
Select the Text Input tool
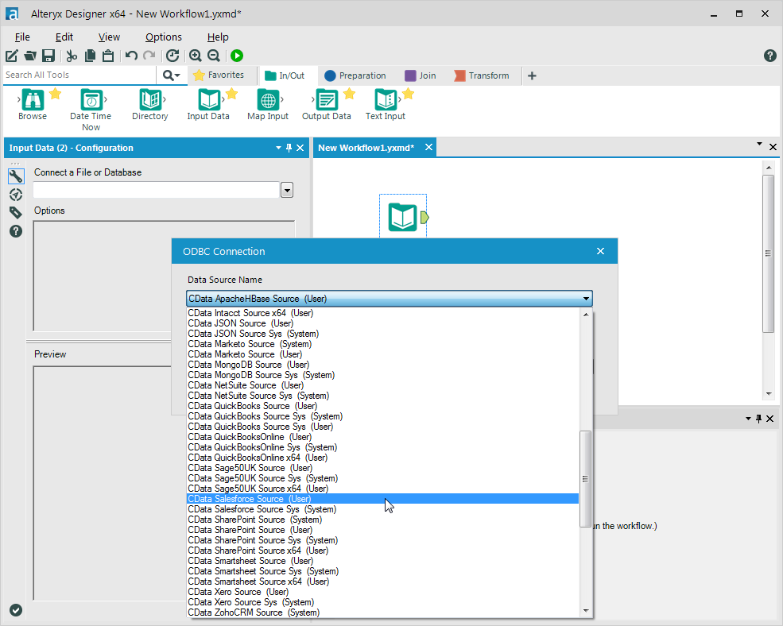point(386,100)
